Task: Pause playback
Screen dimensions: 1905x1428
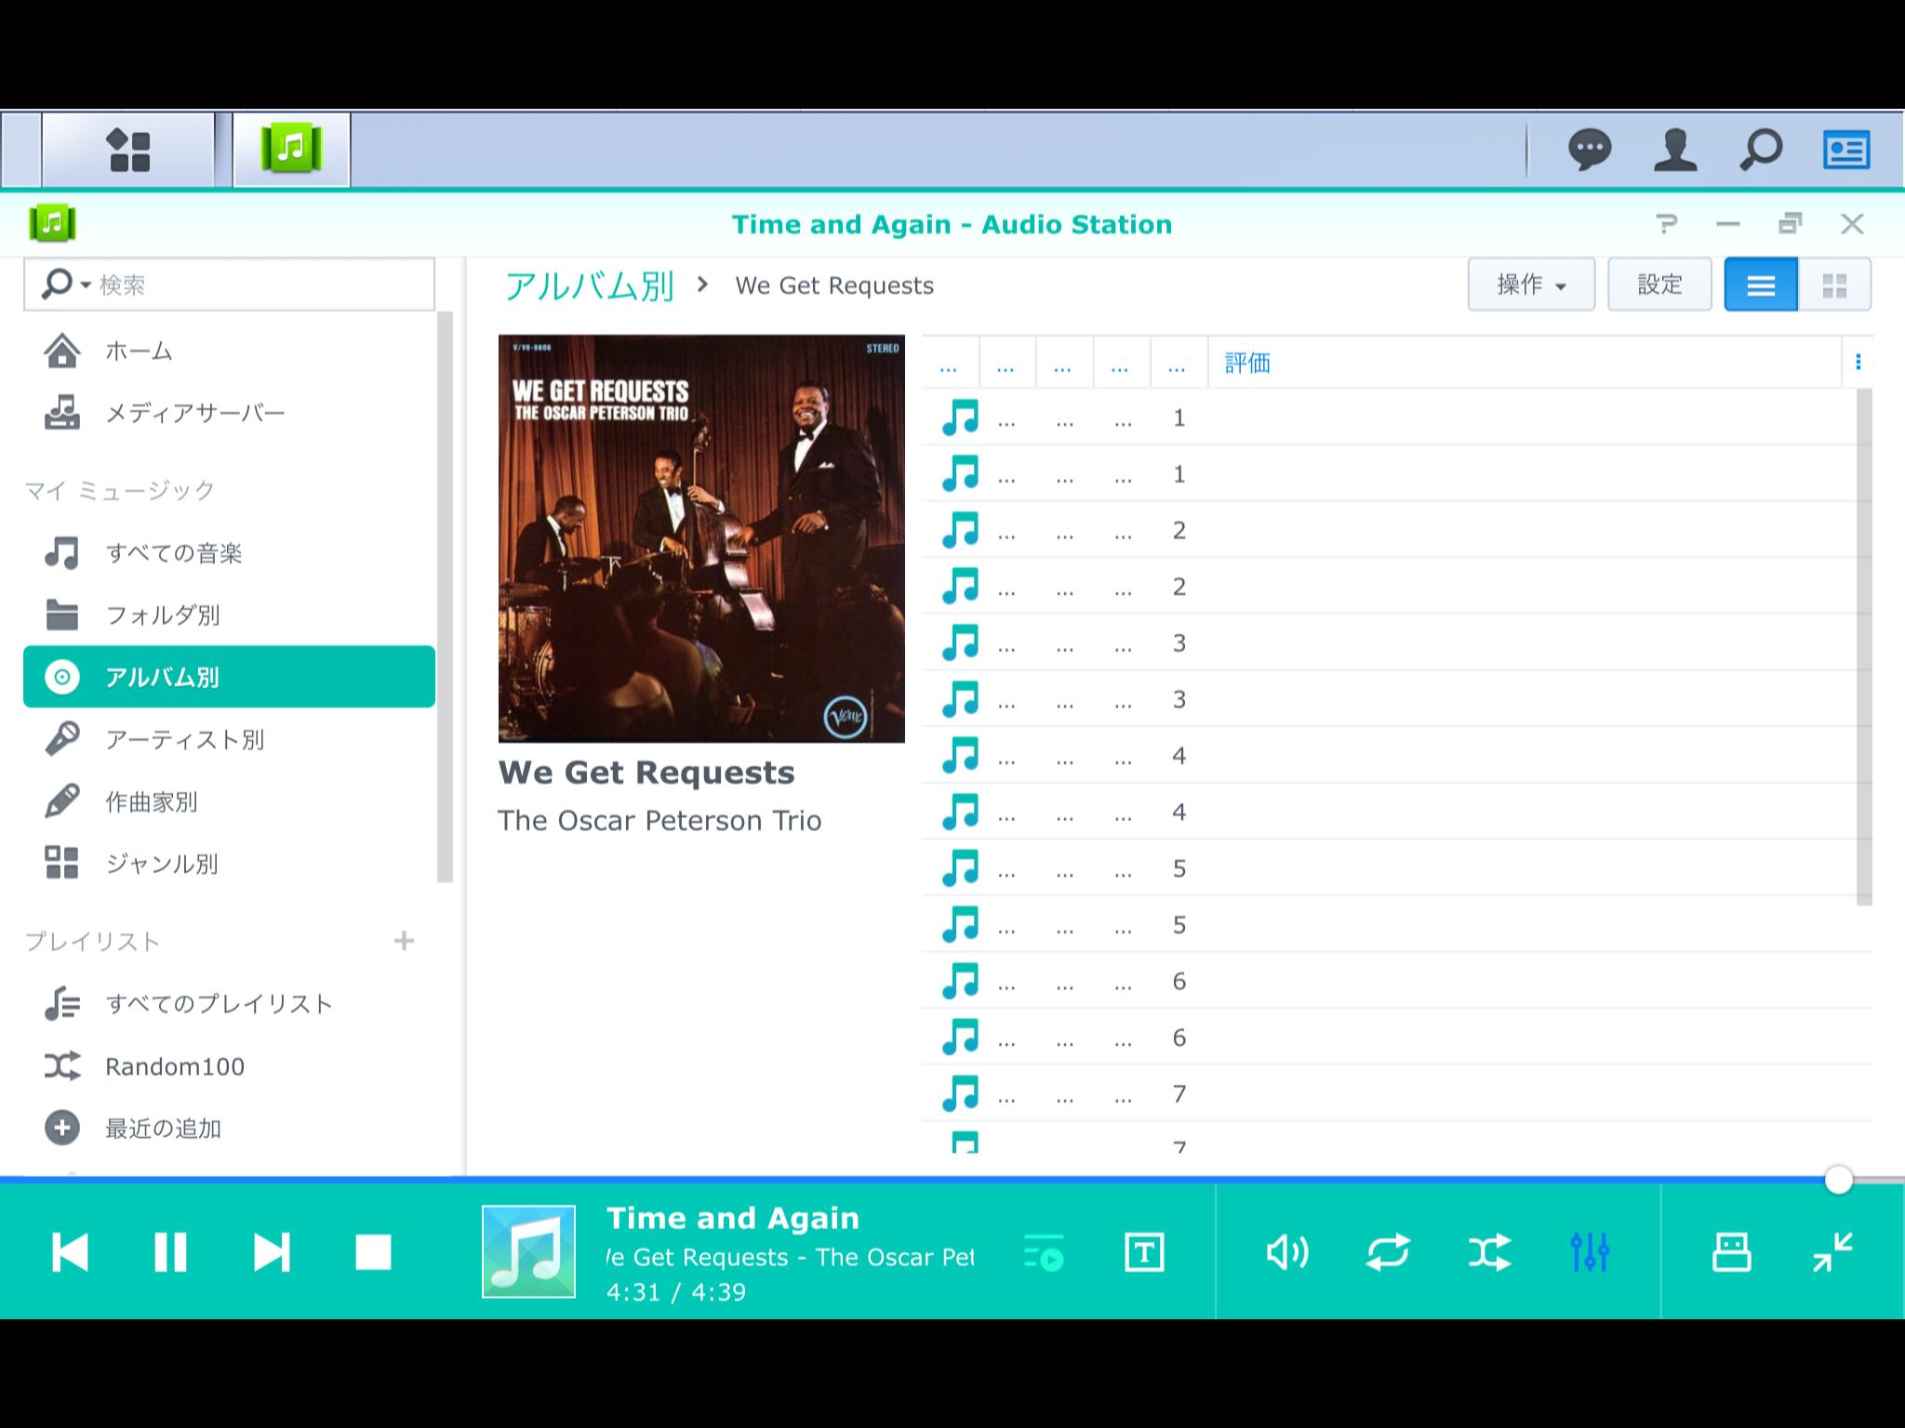Action: pos(170,1252)
